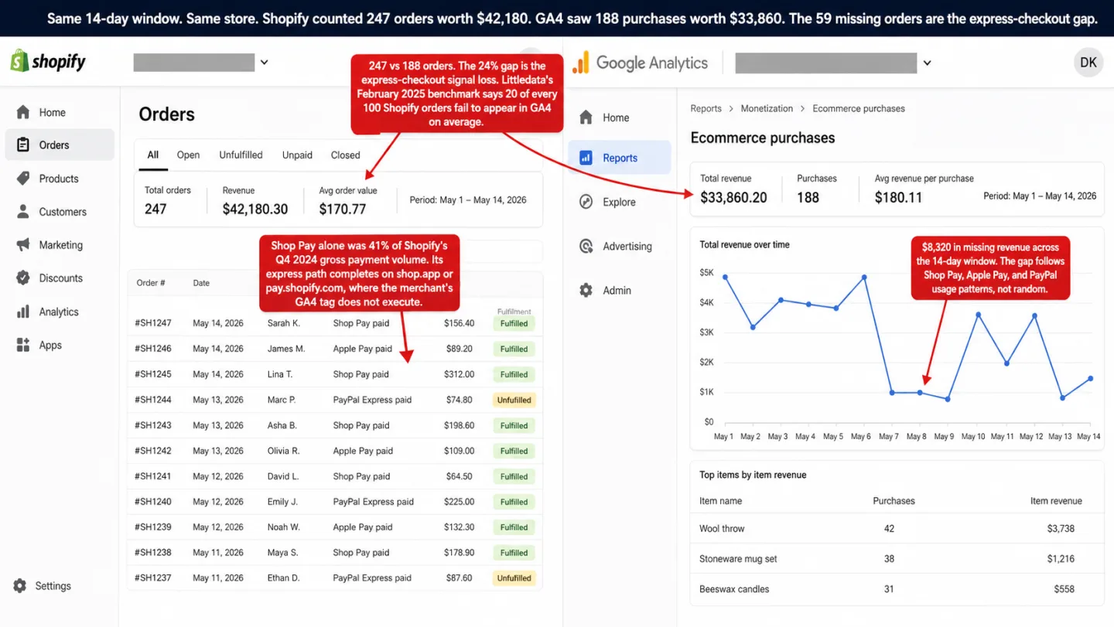Switch to the Open orders tab
This screenshot has width=1114, height=627.
coord(188,155)
